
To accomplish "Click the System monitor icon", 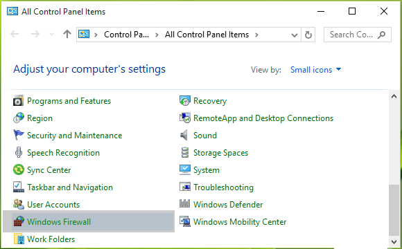I will click(x=185, y=169).
